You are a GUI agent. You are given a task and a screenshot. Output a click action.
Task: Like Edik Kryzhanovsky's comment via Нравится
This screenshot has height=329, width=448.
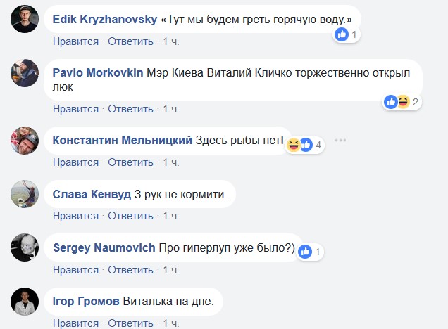coord(75,41)
